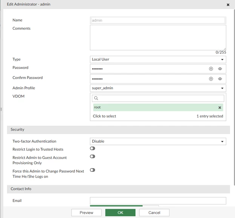The width and height of the screenshot is (235, 218).
Task: Cancel editing the administrator
Action: pyautogui.click(x=154, y=213)
